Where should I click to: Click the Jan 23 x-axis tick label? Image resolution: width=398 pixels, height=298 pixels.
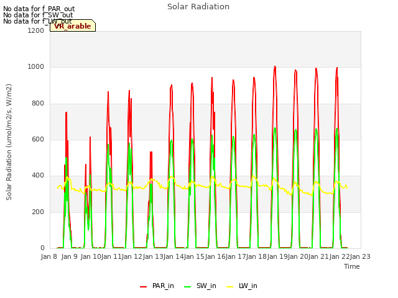[x=360, y=256]
